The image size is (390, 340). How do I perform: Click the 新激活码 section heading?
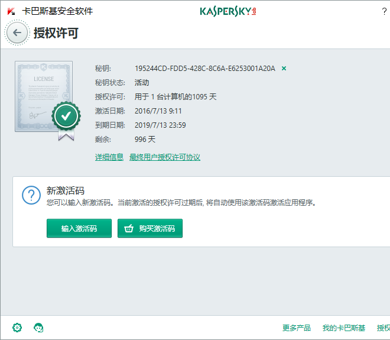[x=66, y=190]
